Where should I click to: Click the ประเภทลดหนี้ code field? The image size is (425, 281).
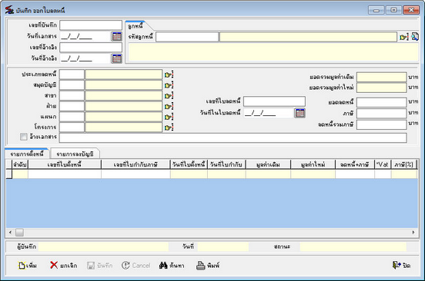click(72, 74)
